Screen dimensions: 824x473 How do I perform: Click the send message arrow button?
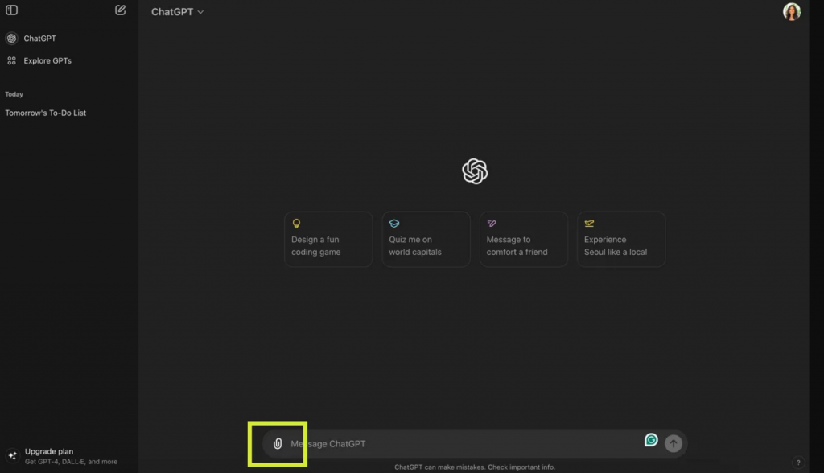pos(674,443)
